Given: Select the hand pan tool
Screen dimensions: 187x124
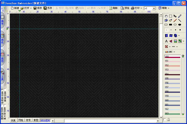Looking at the screenshot, I should pos(166,16).
